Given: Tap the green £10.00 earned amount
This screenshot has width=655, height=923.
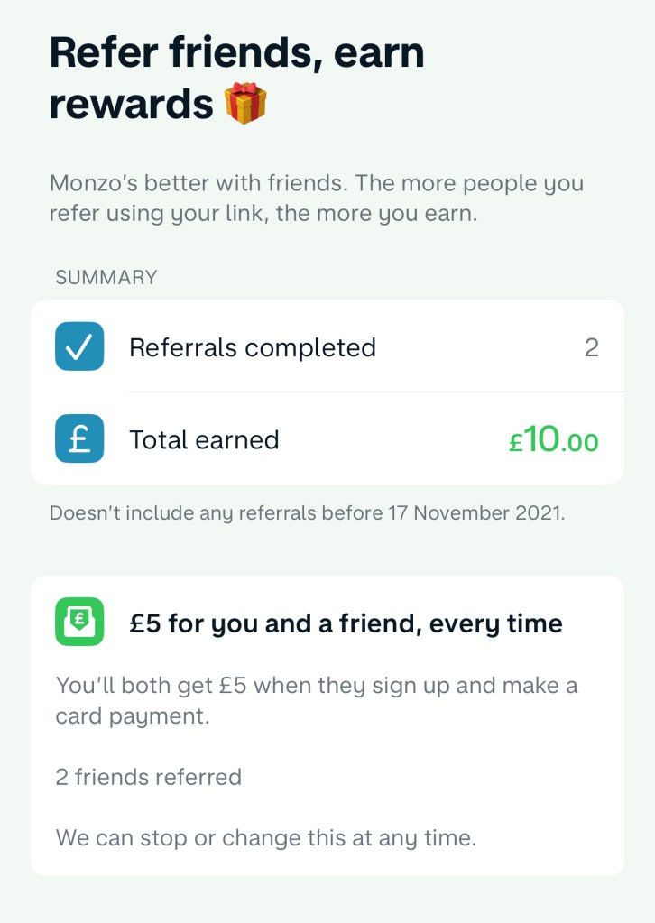Looking at the screenshot, I should coord(553,440).
